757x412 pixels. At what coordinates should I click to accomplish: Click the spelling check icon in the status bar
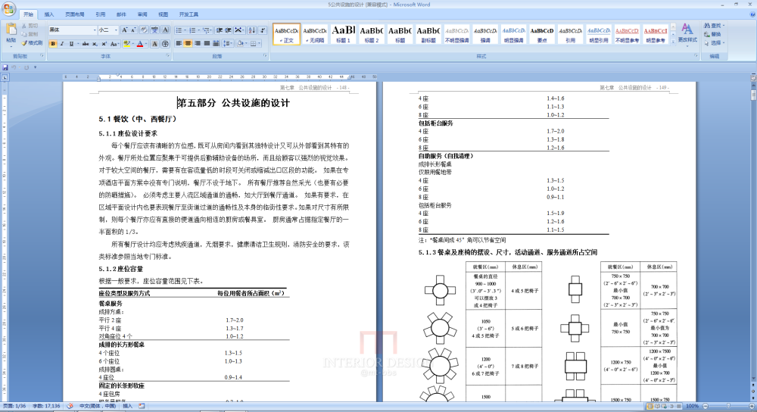[x=70, y=406]
